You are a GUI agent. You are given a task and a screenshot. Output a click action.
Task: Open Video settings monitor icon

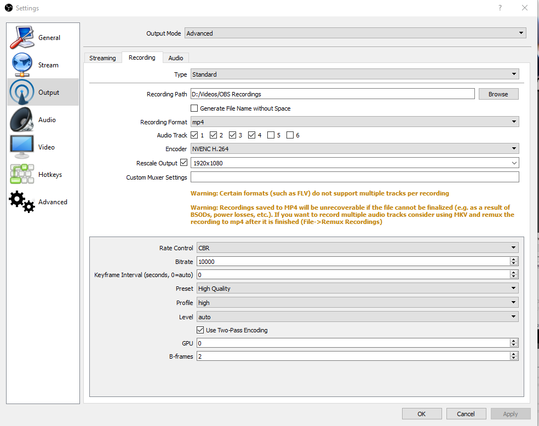tap(22, 147)
